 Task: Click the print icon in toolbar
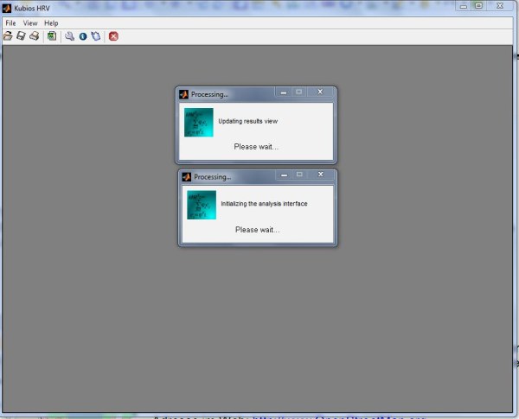point(34,36)
